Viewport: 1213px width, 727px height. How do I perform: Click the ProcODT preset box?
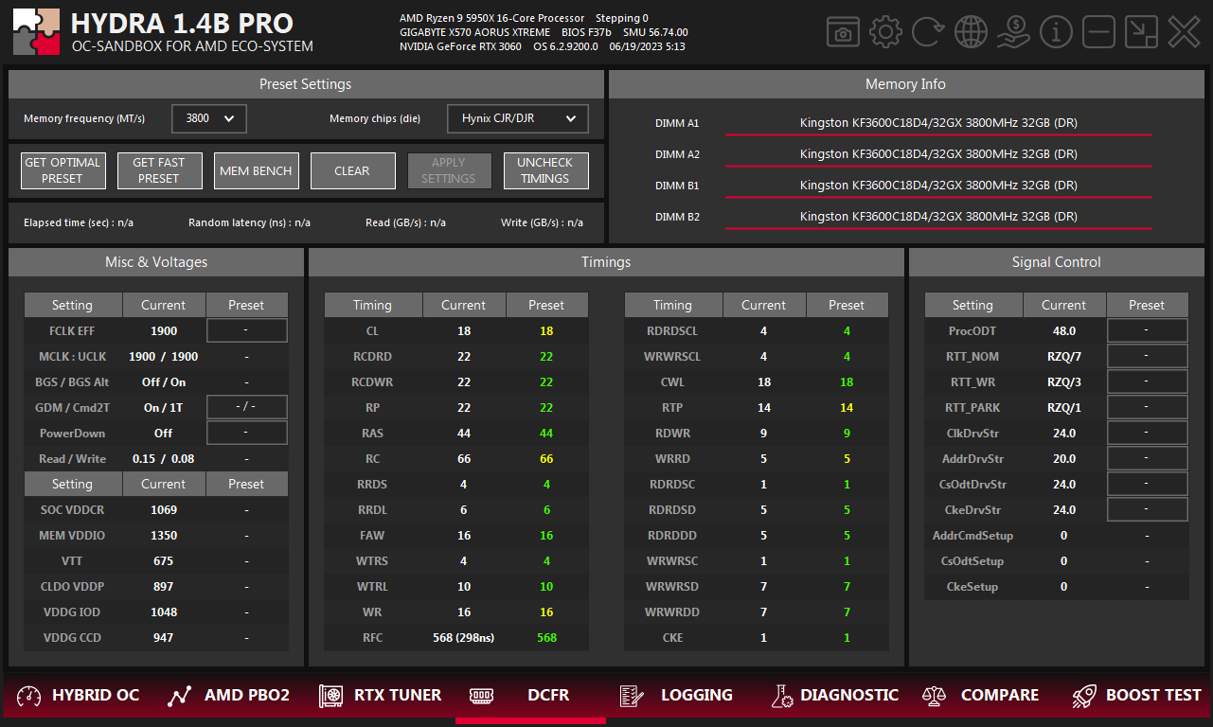point(1147,330)
